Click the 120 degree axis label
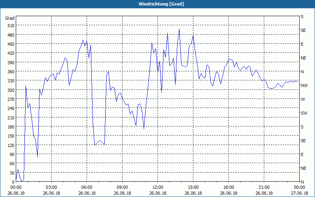 tap(11, 145)
